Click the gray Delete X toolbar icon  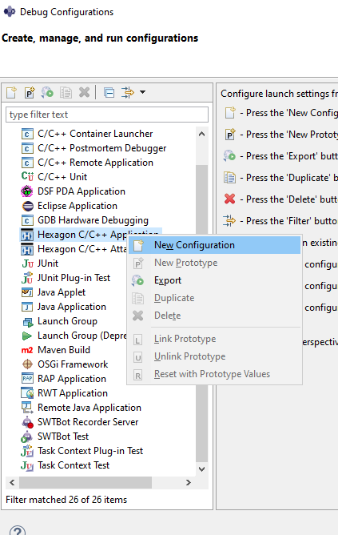(x=84, y=92)
